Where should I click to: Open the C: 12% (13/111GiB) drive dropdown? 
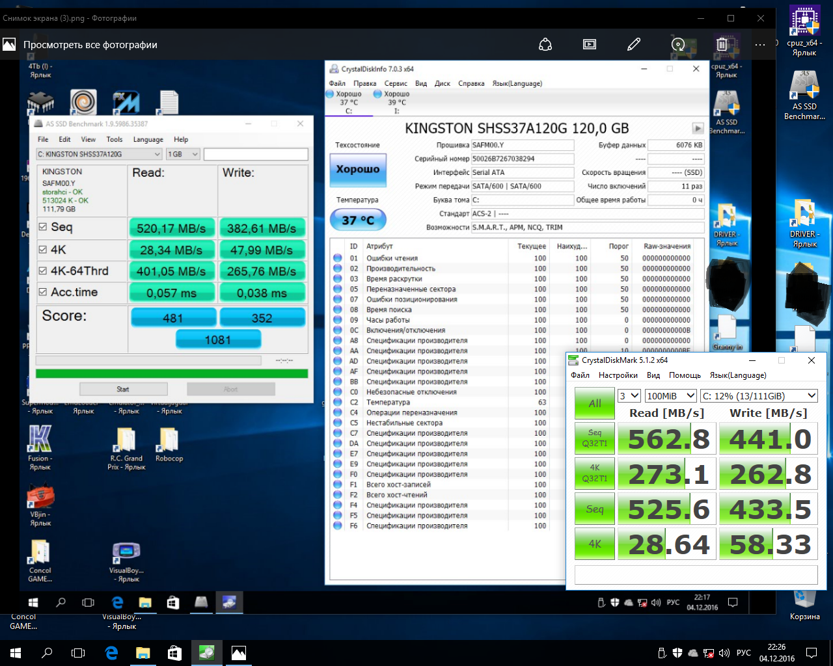759,395
